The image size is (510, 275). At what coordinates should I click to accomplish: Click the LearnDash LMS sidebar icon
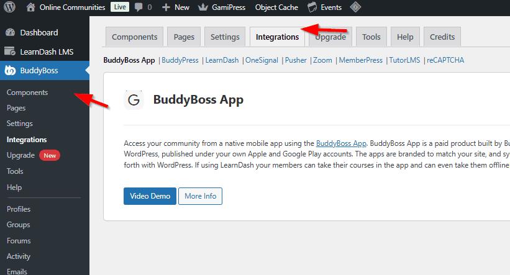click(10, 52)
